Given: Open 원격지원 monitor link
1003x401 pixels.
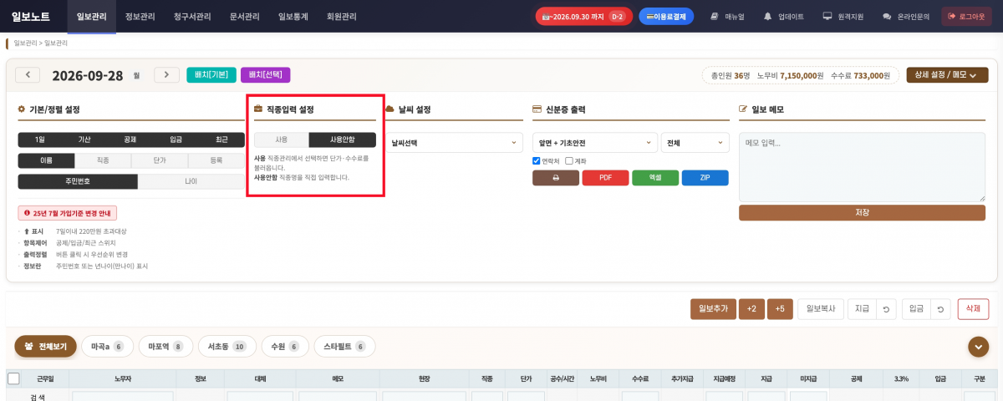Looking at the screenshot, I should click(845, 16).
